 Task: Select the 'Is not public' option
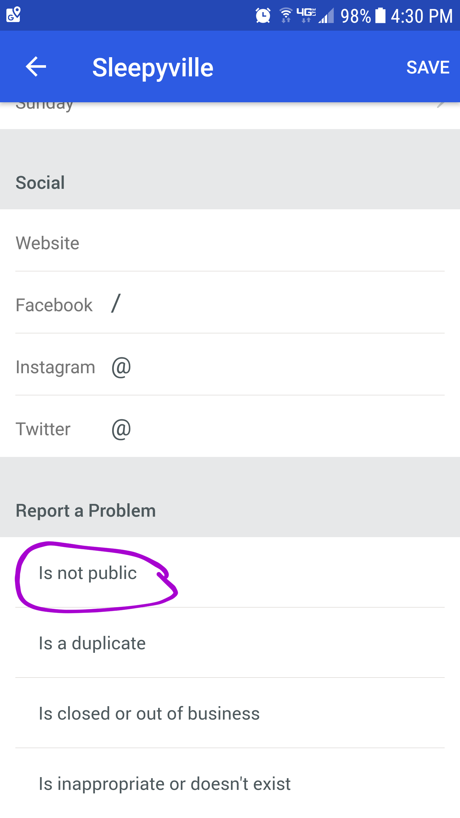(230, 572)
